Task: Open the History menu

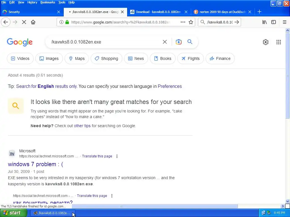Action: 32,2
